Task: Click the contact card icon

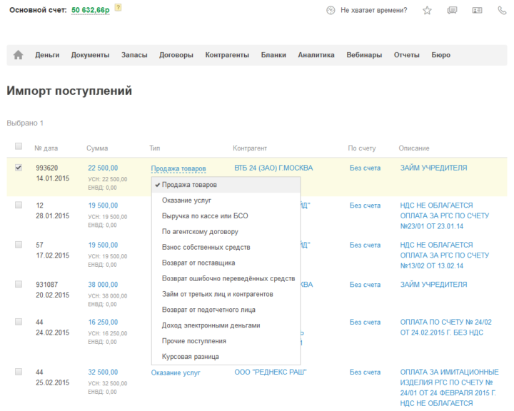Action: tap(477, 11)
